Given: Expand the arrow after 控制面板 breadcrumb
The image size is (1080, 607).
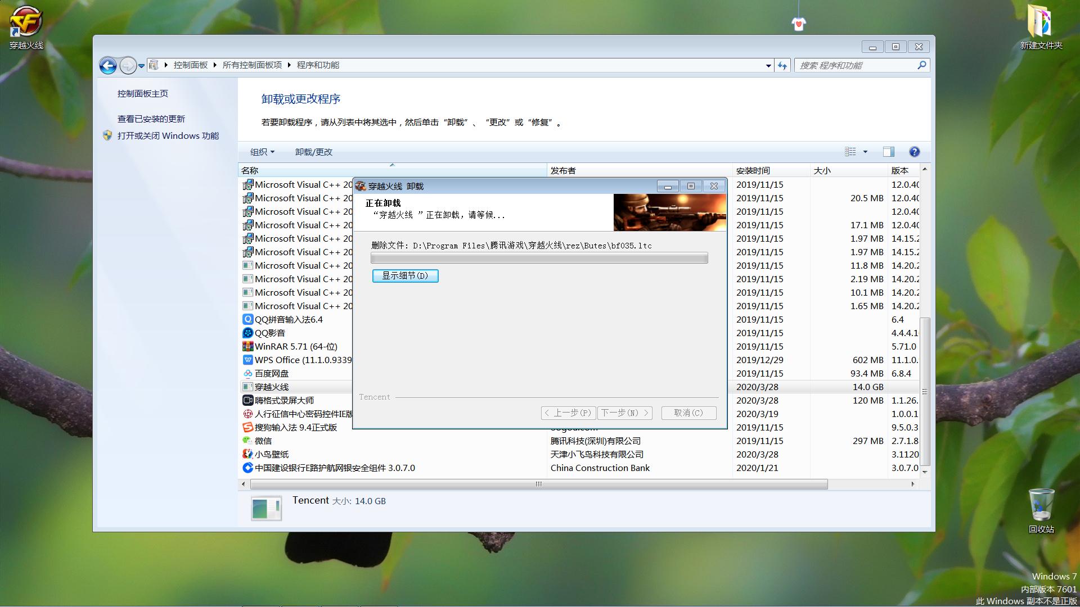Looking at the screenshot, I should [215, 65].
